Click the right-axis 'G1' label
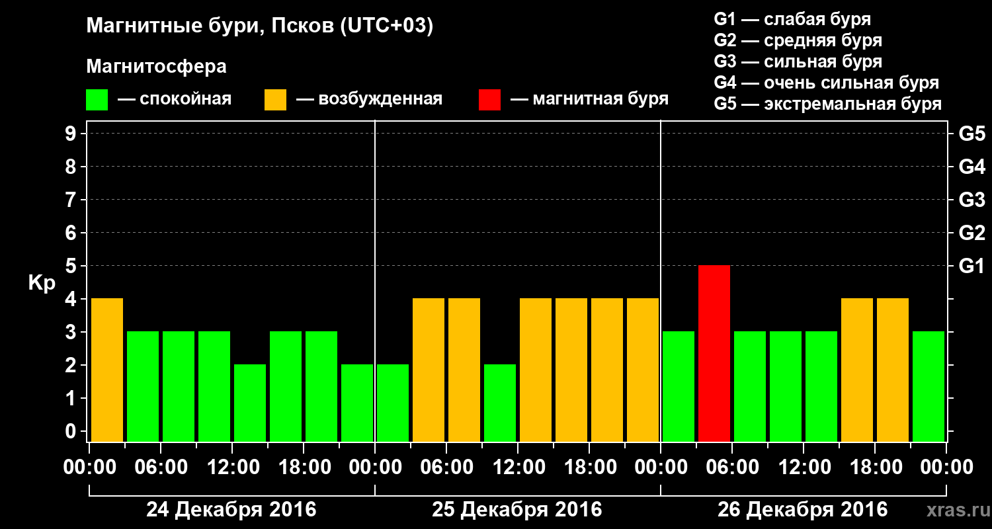This screenshot has width=992, height=529. (x=972, y=266)
